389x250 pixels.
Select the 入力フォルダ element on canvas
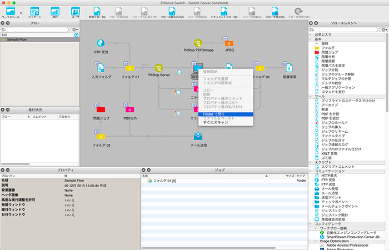(101, 67)
